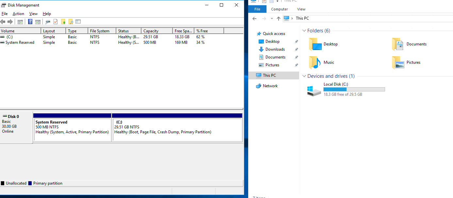Open the recent locations dropdown arrow
453x198 pixels.
(x=272, y=19)
